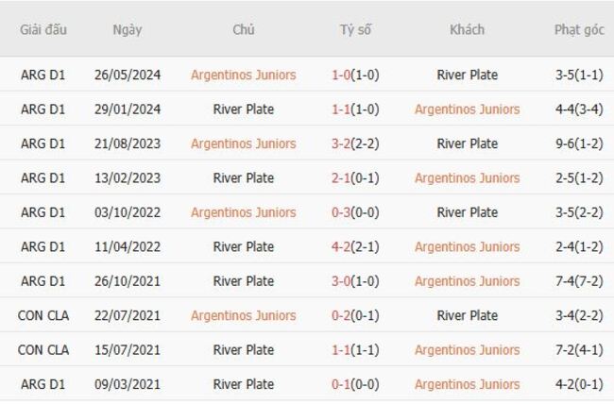Open Argentinos Juniors link in 15/07/2021 row
The image size is (614, 404).
467,350
